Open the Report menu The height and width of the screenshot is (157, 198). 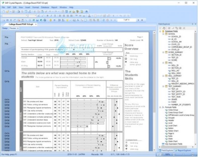(54, 7)
